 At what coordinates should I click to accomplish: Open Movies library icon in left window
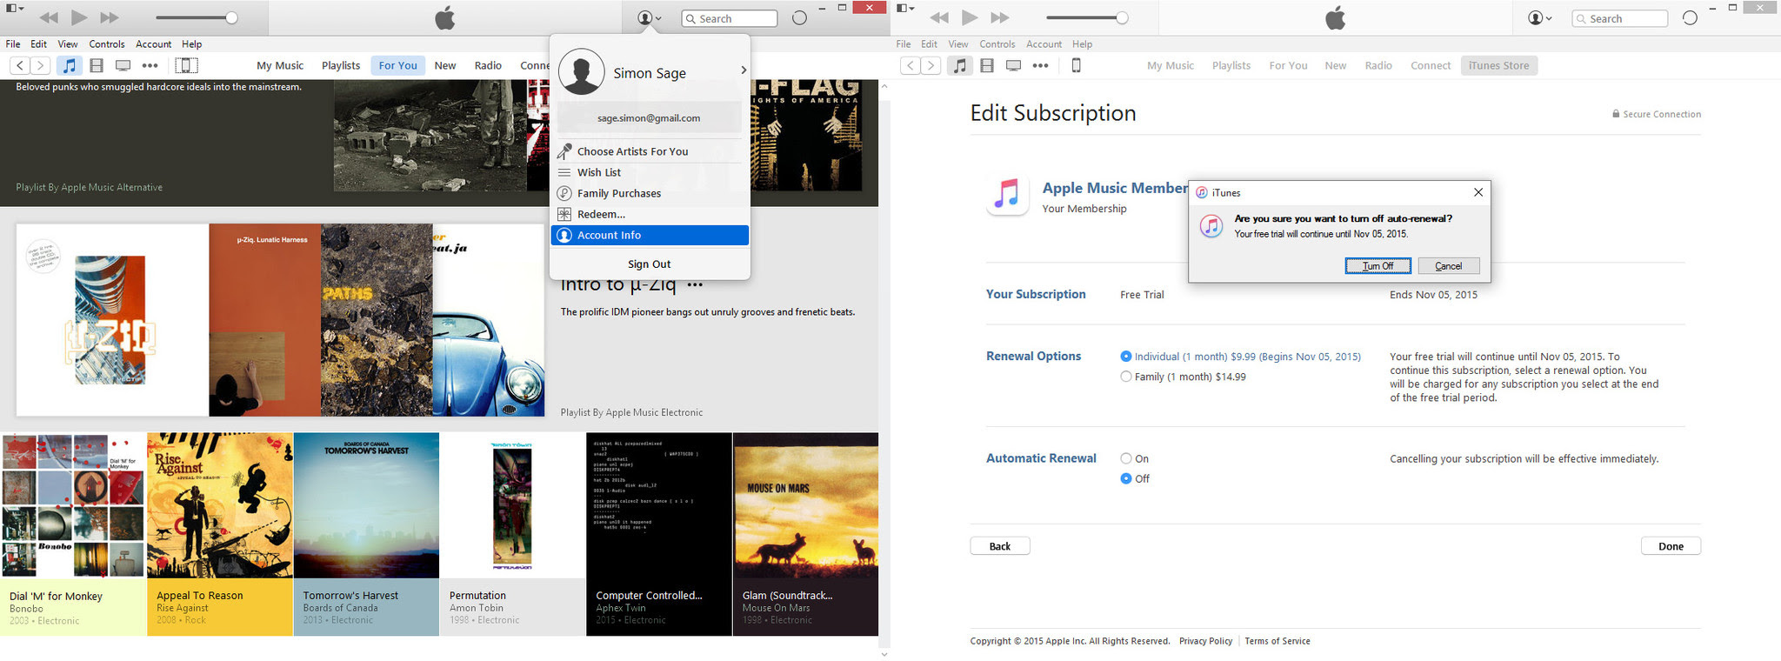[x=97, y=65]
